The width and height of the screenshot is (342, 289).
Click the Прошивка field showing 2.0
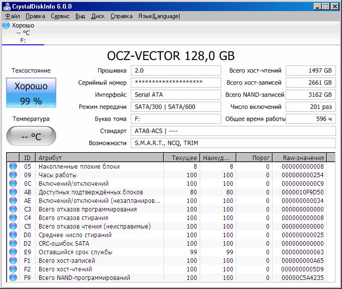click(176, 70)
